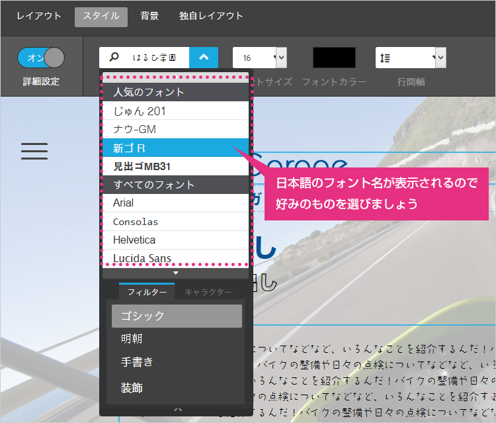Screen dimensions: 496x423
Task: Open the hamburger menu icon
Action: tap(34, 151)
